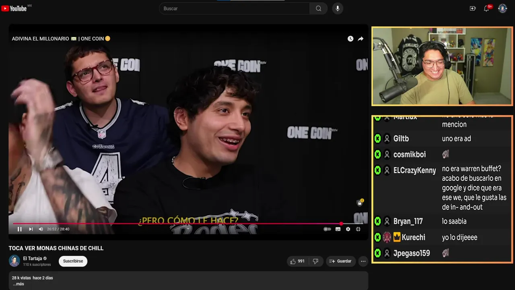The image size is (515, 290).
Task: Open the account avatar menu
Action: click(x=503, y=8)
